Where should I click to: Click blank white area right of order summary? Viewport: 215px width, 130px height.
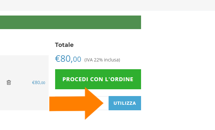[x=178, y=71]
